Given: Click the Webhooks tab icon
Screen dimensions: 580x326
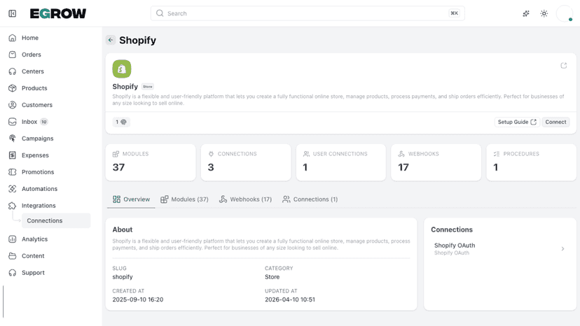Looking at the screenshot, I should (223, 199).
